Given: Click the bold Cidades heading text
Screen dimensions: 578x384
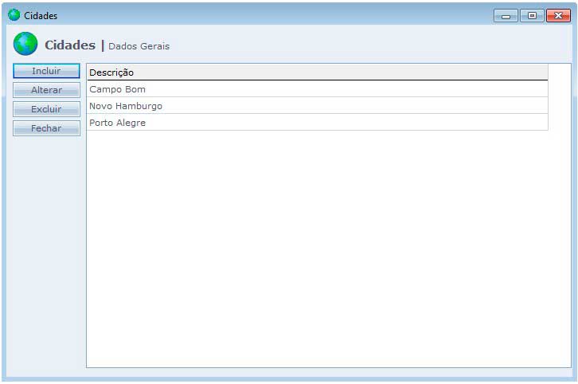Looking at the screenshot, I should tap(70, 45).
